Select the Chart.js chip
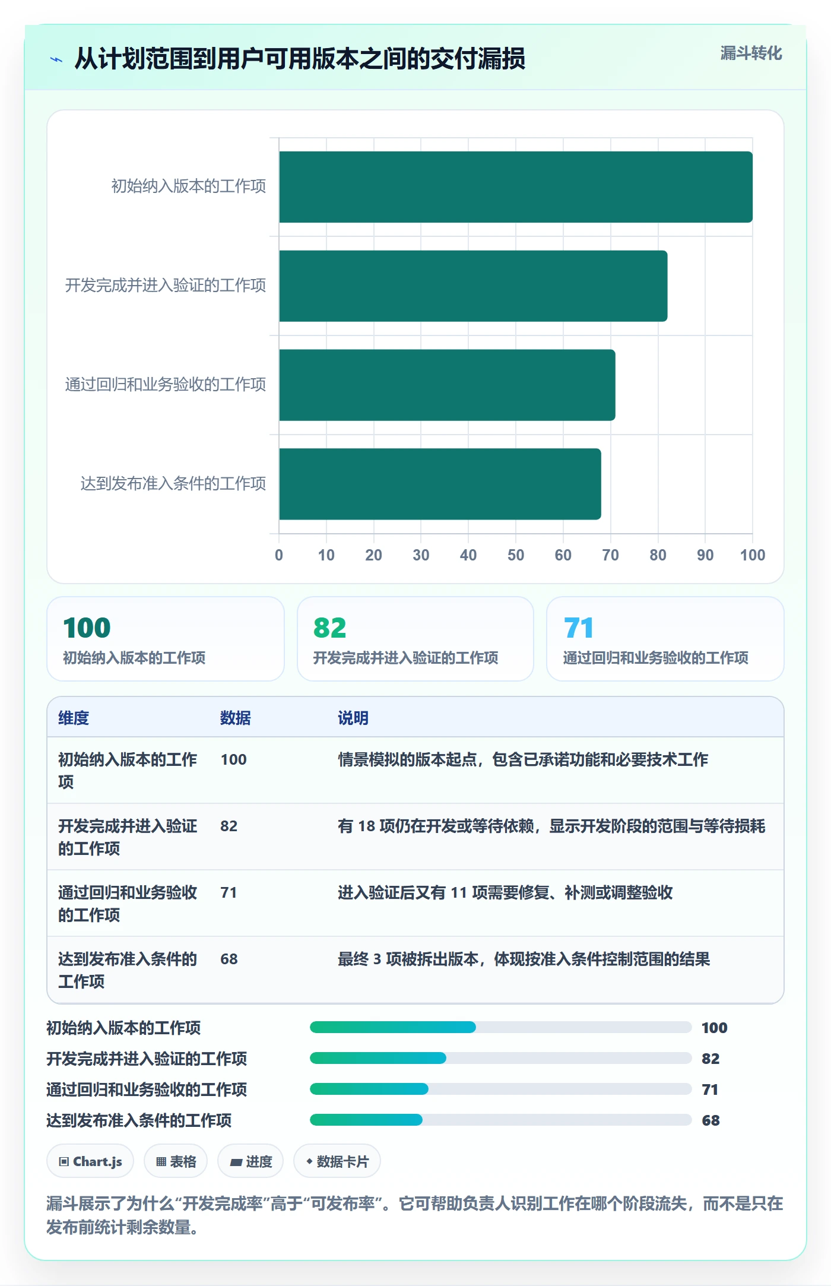Screen dimensions: 831x1286 [x=90, y=1161]
